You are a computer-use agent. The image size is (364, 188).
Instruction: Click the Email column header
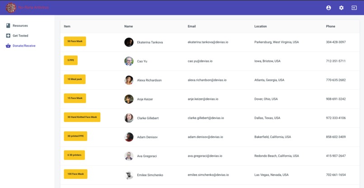click(192, 26)
